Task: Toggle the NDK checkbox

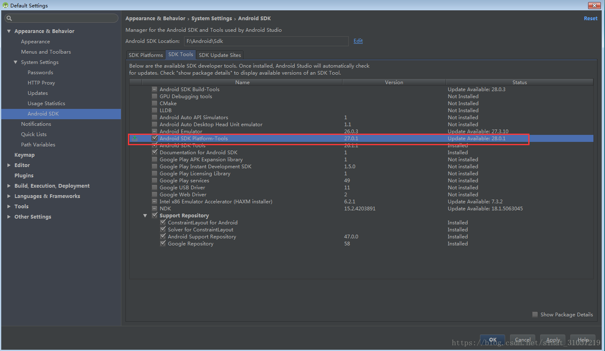Action: [154, 208]
